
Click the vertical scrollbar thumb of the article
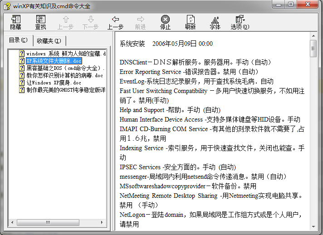tap(313, 49)
